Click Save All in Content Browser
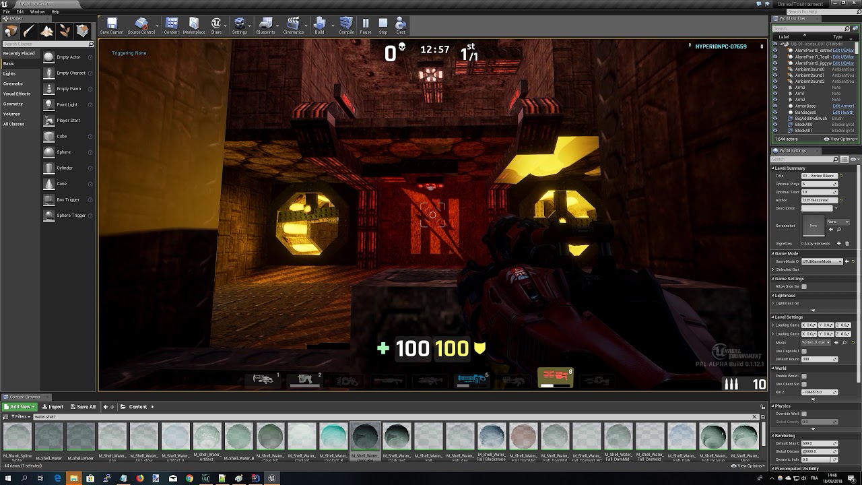The width and height of the screenshot is (862, 485). point(83,407)
